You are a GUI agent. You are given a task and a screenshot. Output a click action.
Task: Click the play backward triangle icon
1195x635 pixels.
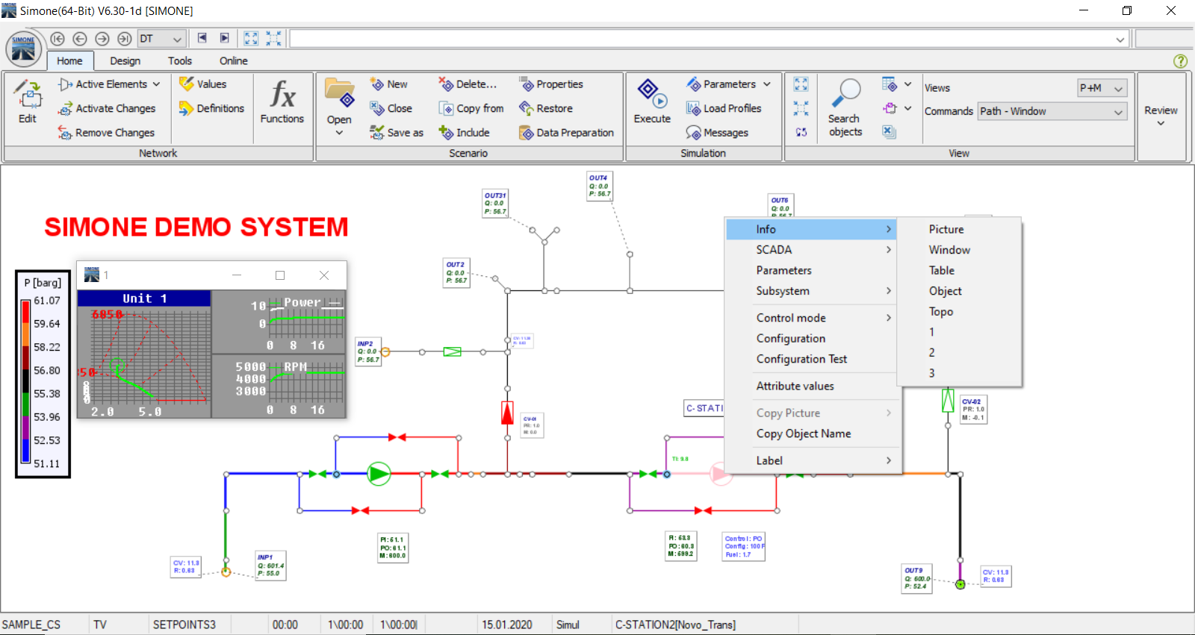(x=202, y=38)
